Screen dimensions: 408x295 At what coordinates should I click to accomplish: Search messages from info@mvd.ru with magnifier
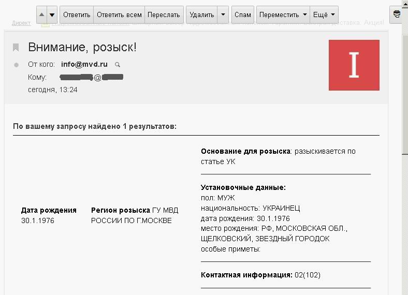tap(118, 65)
